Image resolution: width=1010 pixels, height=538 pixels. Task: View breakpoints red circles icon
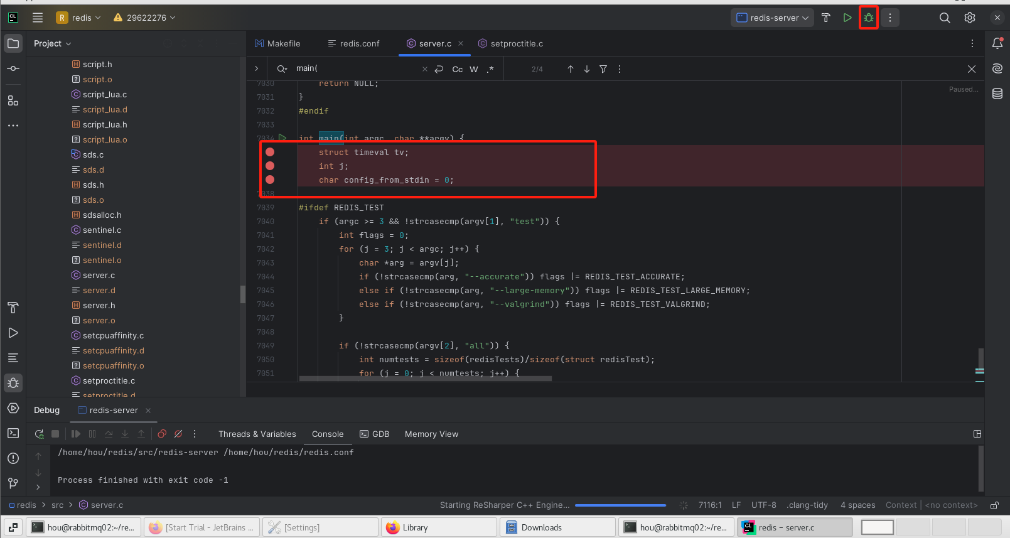162,434
